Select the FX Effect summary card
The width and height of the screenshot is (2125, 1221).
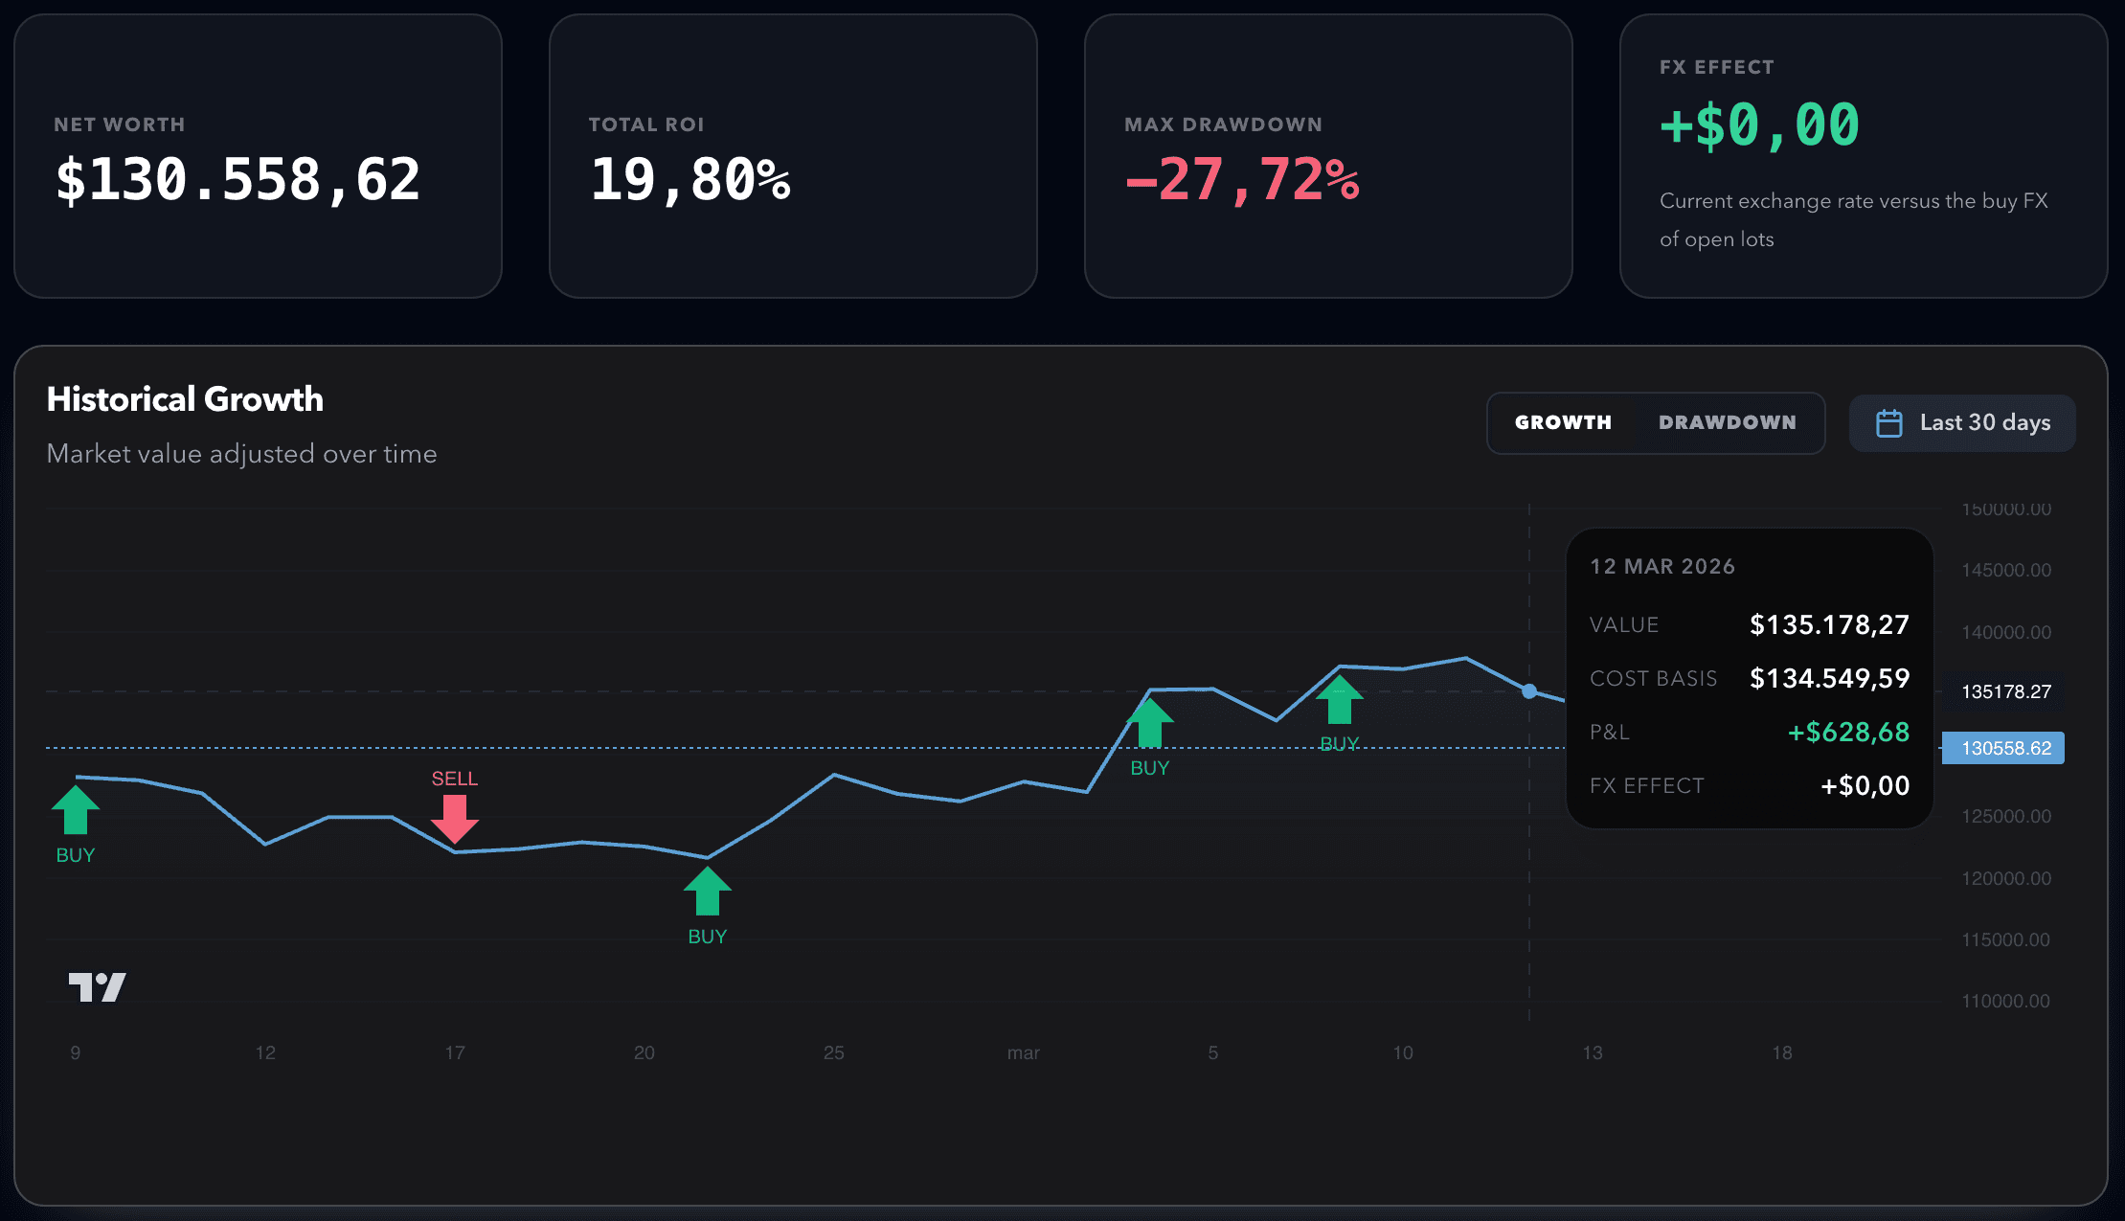tap(1863, 156)
